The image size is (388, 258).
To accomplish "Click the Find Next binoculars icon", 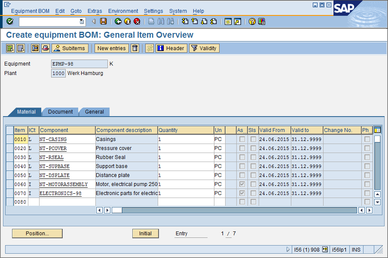I will [x=171, y=21].
